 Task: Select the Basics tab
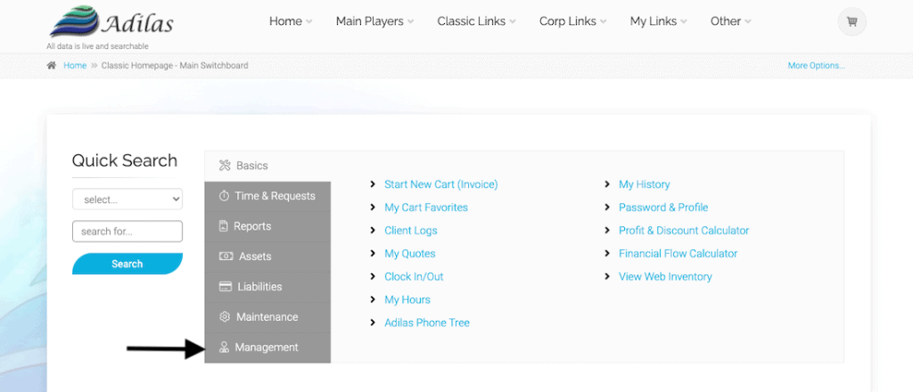click(267, 166)
